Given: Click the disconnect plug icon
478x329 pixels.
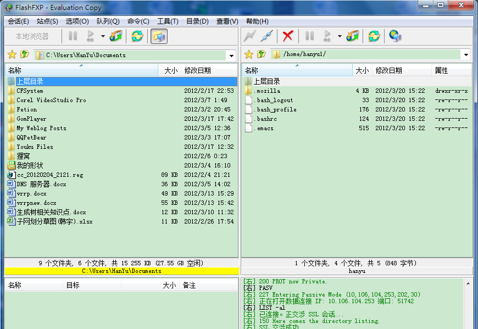Looking at the screenshot, I should pos(266,36).
